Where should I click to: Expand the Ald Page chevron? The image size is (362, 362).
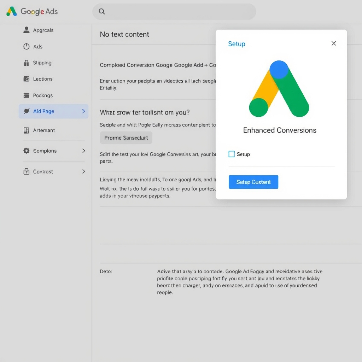(83, 111)
